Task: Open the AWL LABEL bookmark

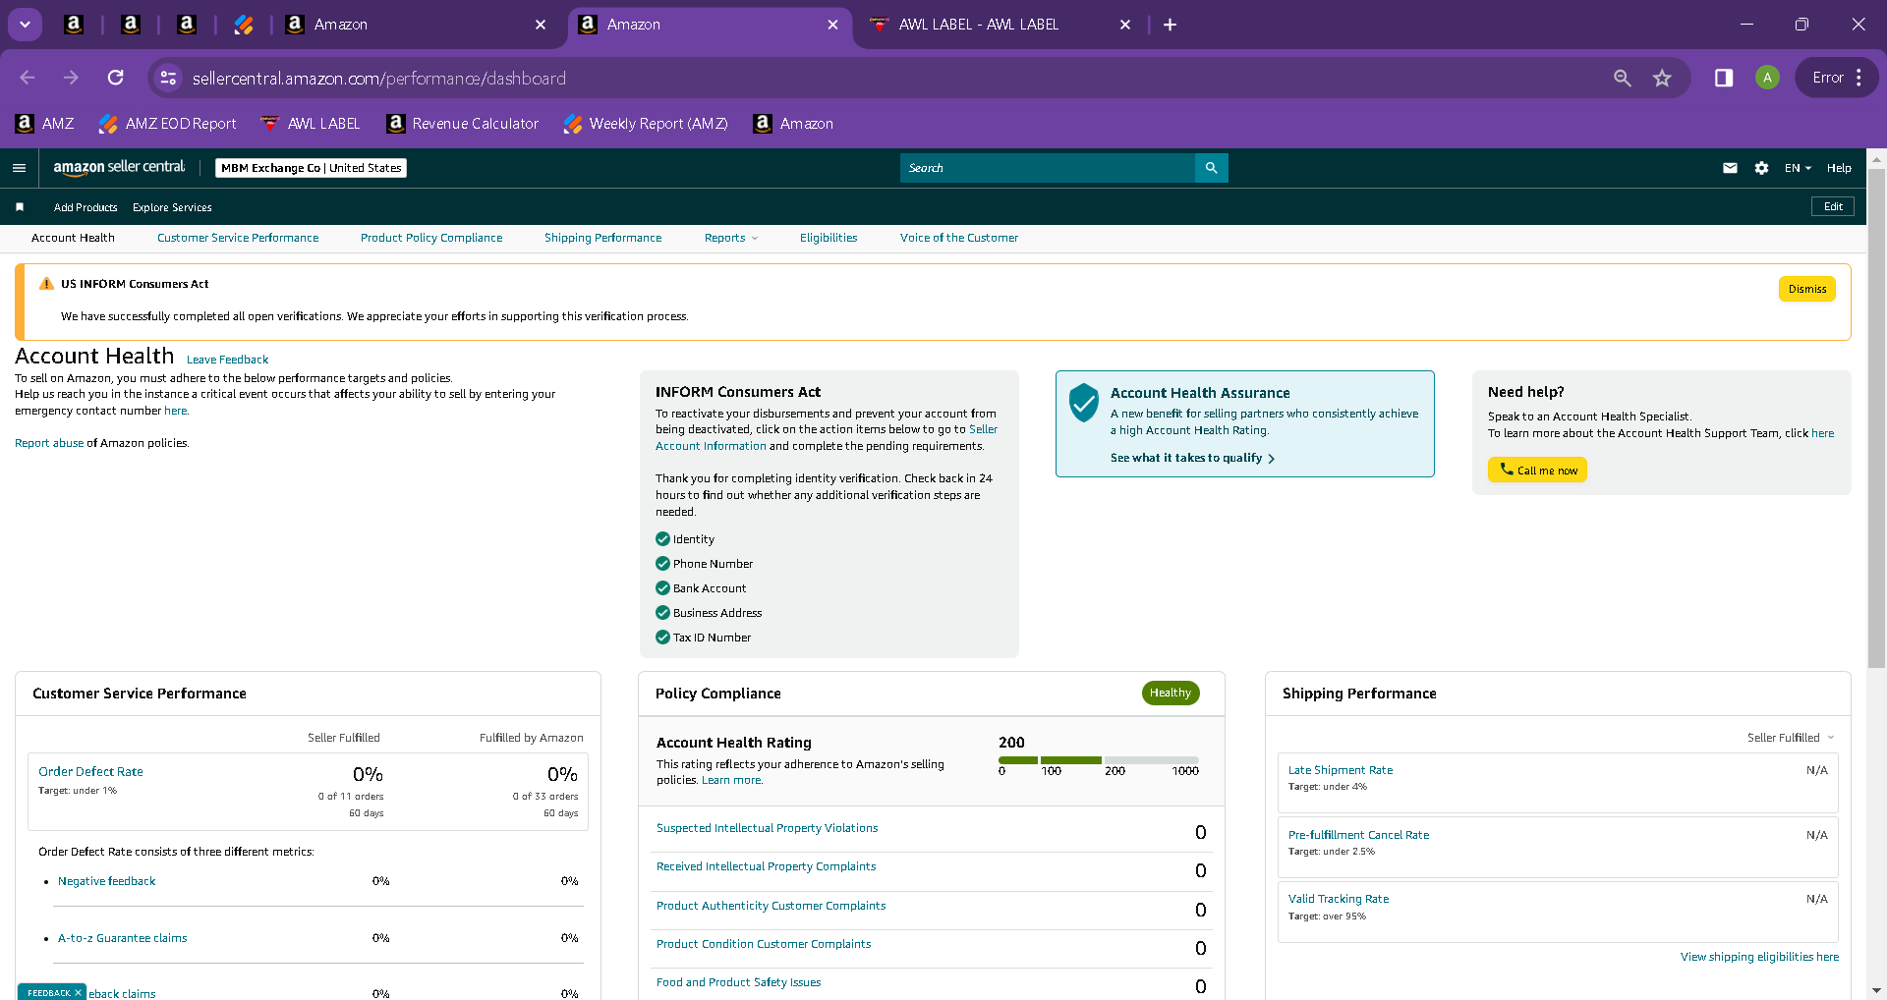Action: [x=311, y=124]
